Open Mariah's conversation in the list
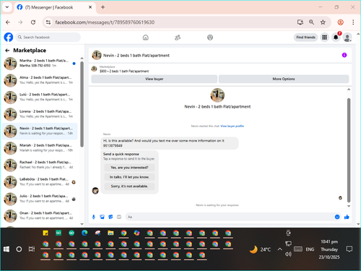 pyautogui.click(x=40, y=148)
